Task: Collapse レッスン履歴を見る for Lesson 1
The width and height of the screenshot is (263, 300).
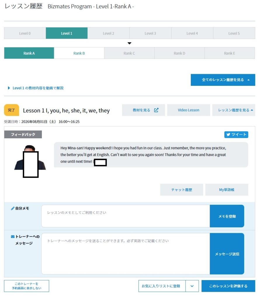Action: tap(233, 110)
